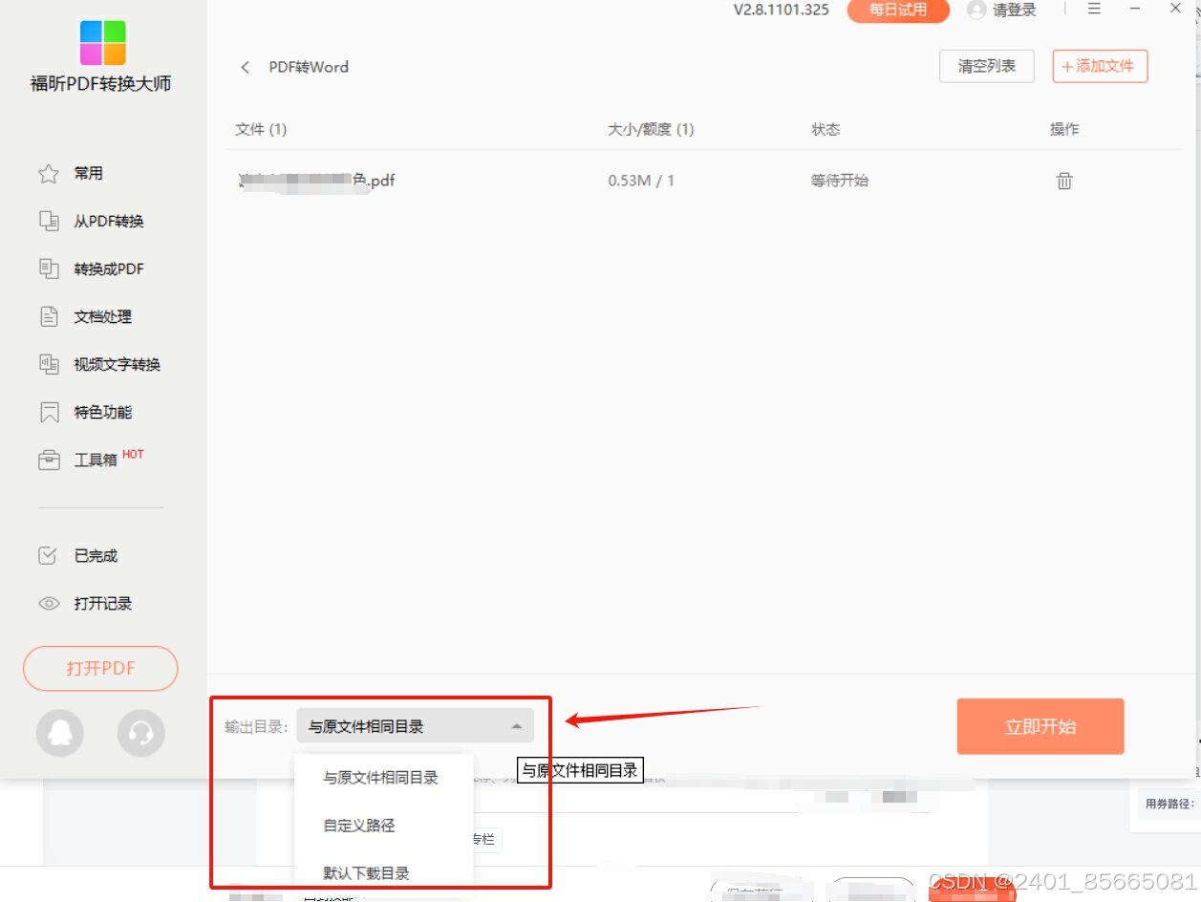
Task: Choose 与原文件相同目录 option
Action: pos(380,778)
